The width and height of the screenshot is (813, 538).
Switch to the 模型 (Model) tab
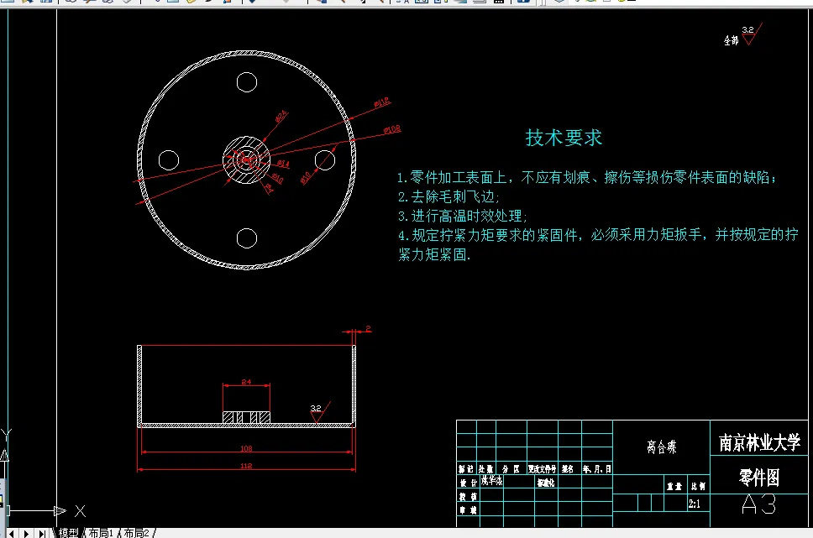[x=70, y=531]
